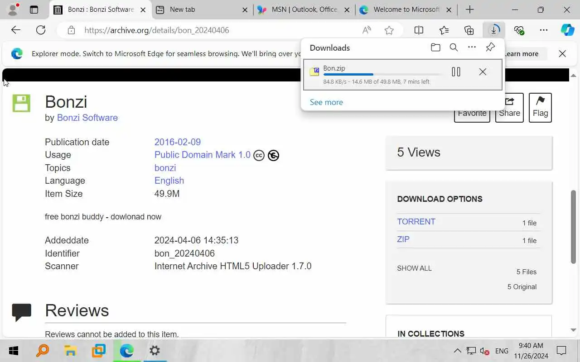Click the Bon.zip file name
Image resolution: width=580 pixels, height=362 pixels.
pos(334,68)
